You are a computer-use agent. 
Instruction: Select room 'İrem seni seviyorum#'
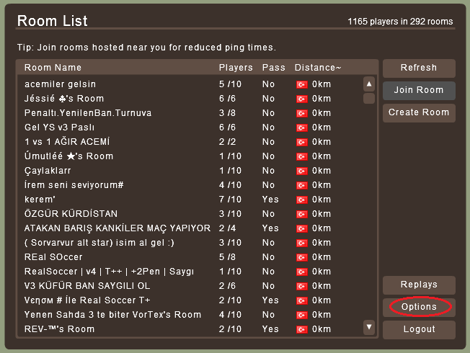tap(190, 185)
